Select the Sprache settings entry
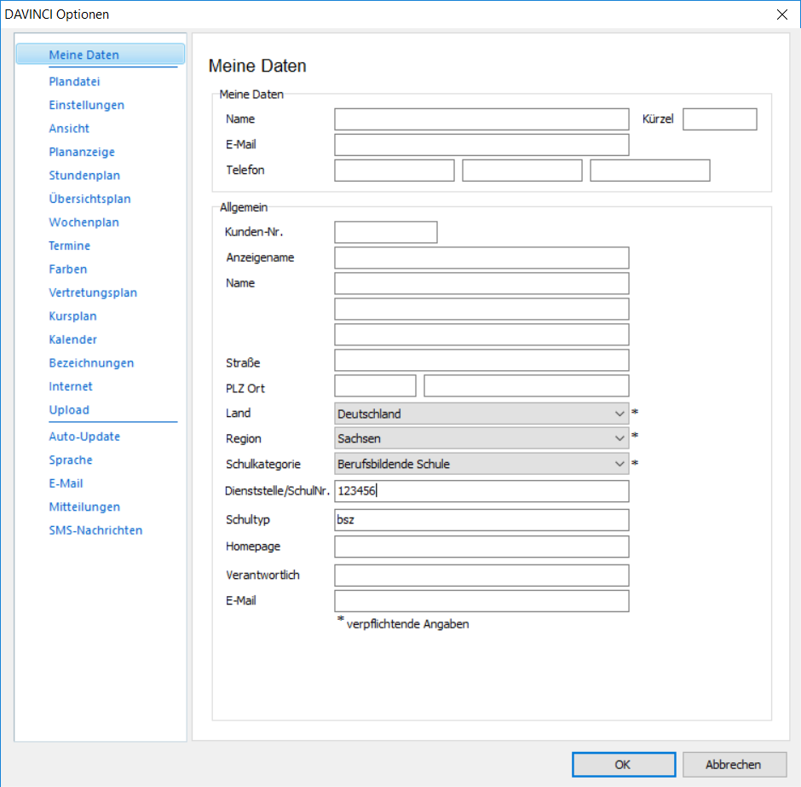 point(70,459)
